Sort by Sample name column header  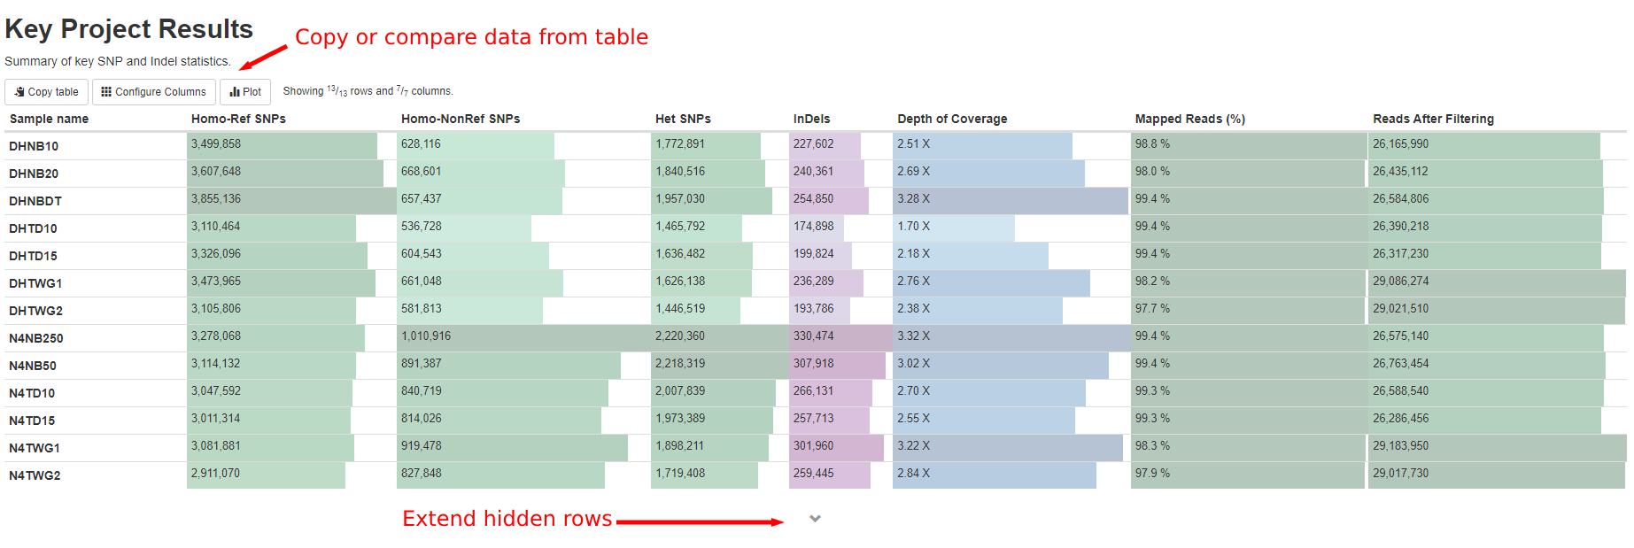pos(49,119)
